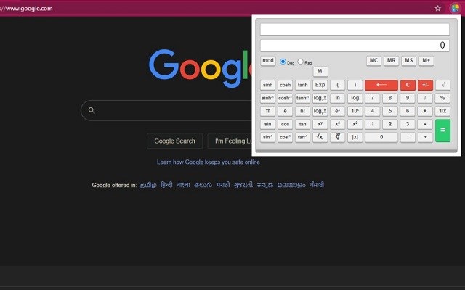Click the log base y of x key
The width and height of the screenshot is (465, 290).
[320, 111]
